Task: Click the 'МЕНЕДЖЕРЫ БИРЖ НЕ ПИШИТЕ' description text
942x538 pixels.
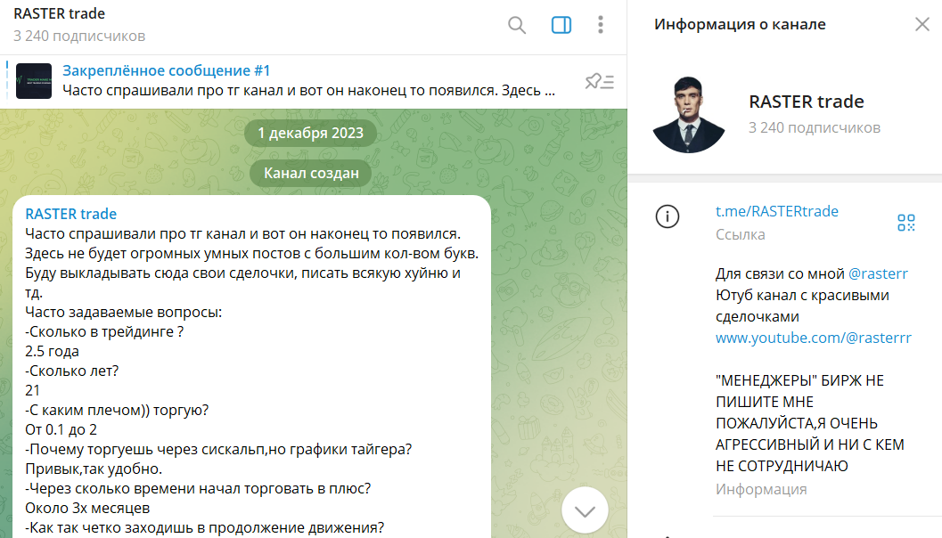Action: [x=810, y=423]
